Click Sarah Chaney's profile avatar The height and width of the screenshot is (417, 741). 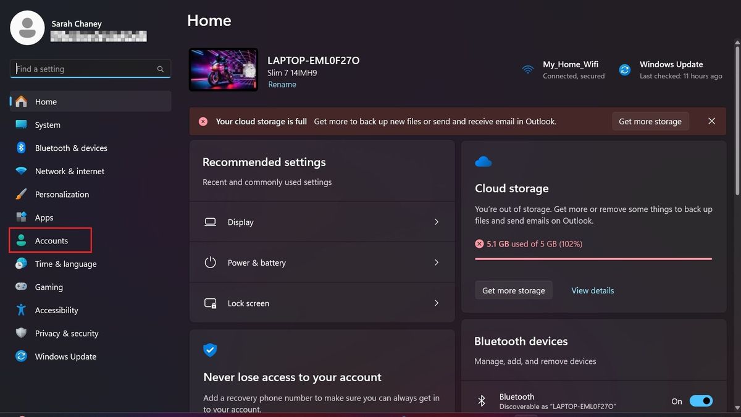click(x=27, y=28)
